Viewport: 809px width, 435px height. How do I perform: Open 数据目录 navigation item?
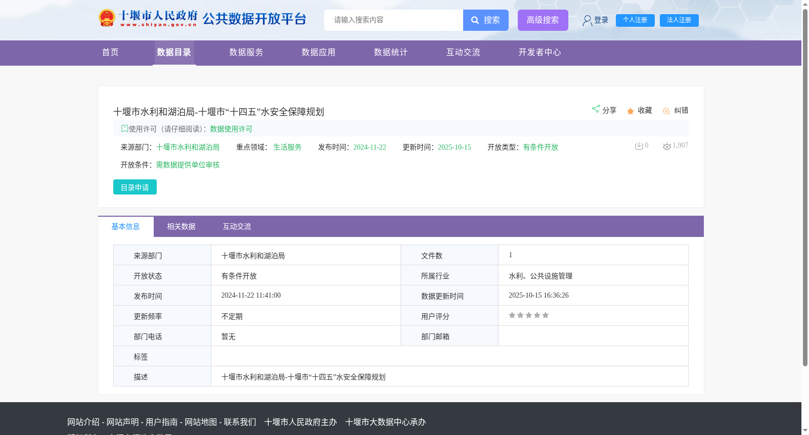(x=174, y=53)
